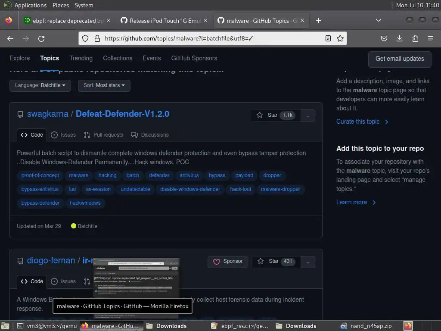Screen dimensions: 441x331
Task: Expand the 'Language: Batchfile' dropdown
Action: [40, 85]
